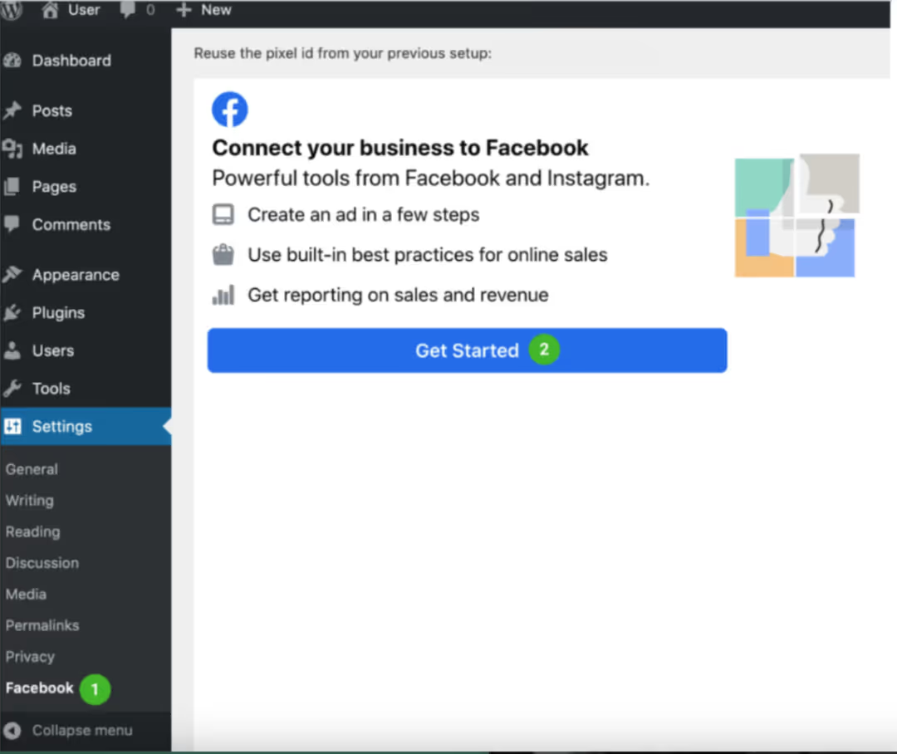Image resolution: width=897 pixels, height=754 pixels.
Task: Click 'Get reporting on sales and revenue'
Action: coord(398,295)
